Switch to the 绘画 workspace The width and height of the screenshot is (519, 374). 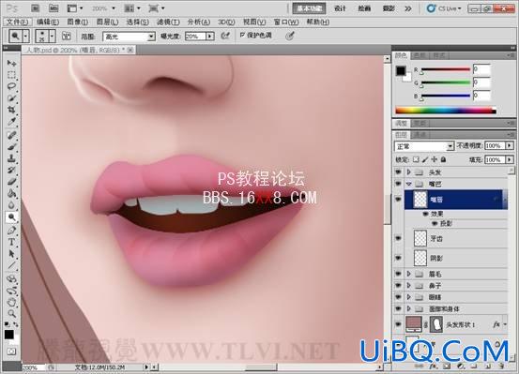pos(364,8)
